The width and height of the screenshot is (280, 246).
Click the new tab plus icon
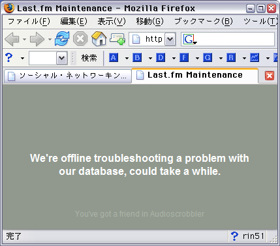click(117, 39)
